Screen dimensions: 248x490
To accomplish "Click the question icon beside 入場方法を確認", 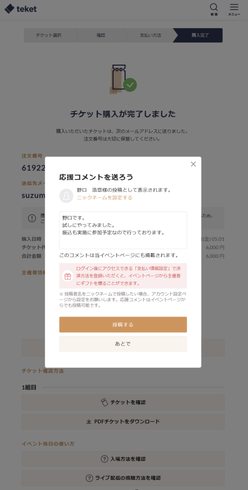I will click(x=104, y=459).
